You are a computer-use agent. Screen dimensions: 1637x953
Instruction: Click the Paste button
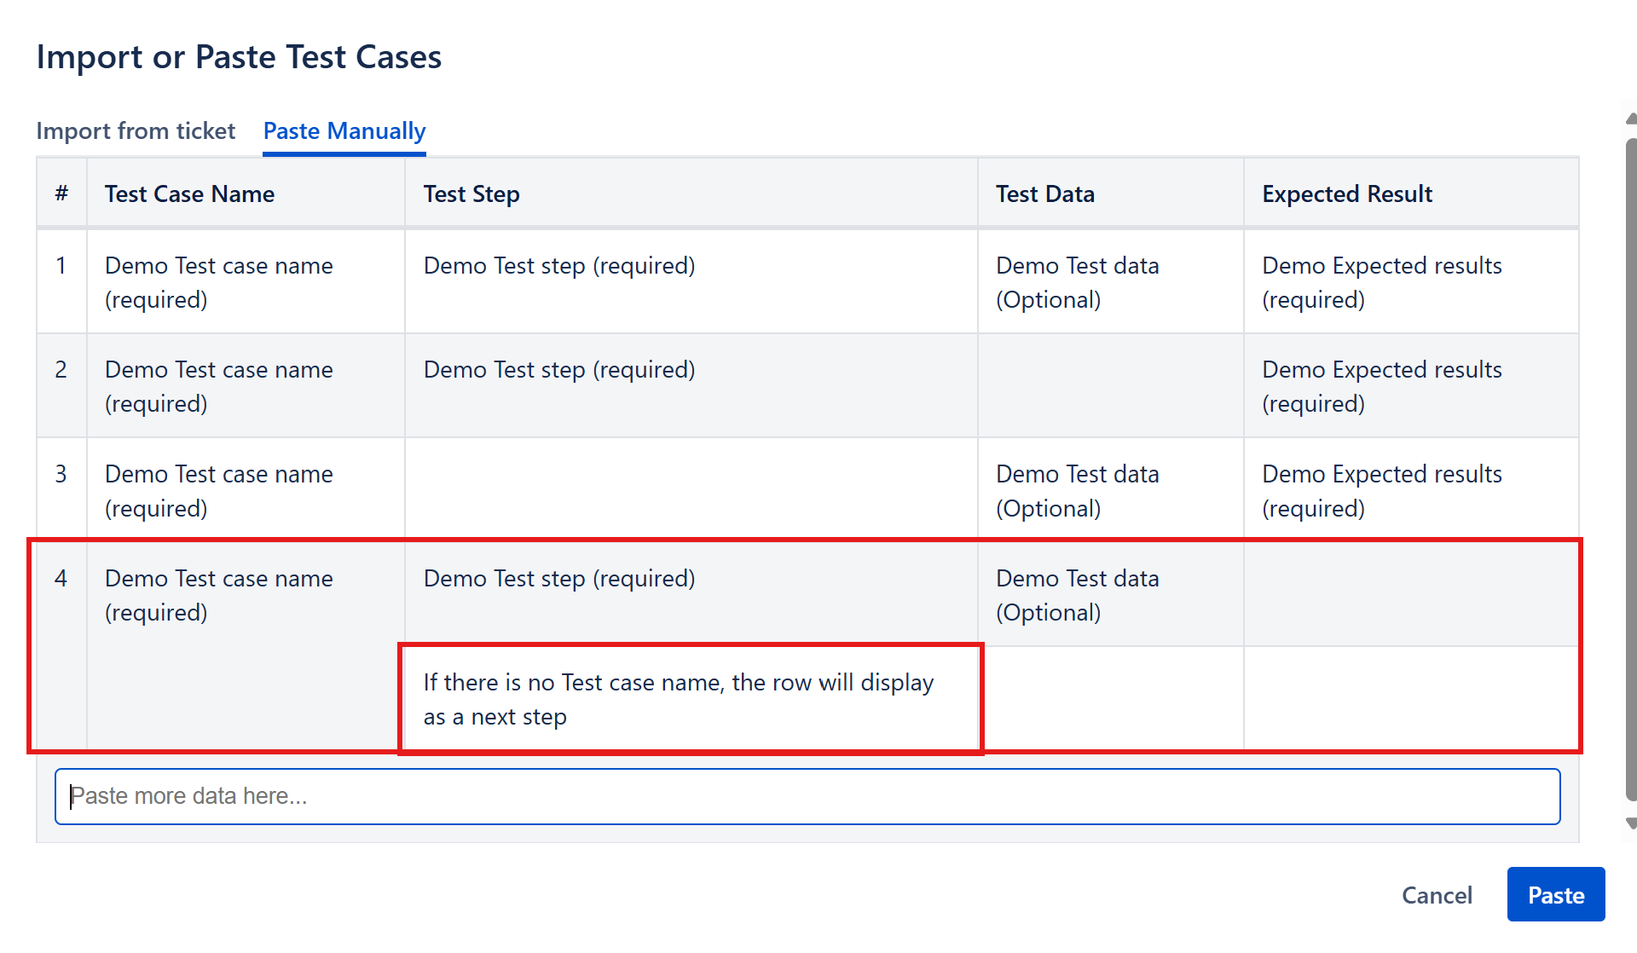[x=1555, y=895]
